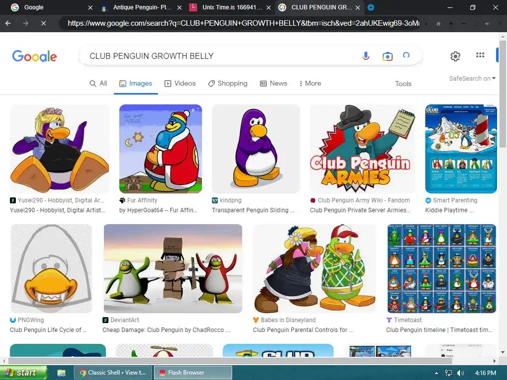
Task: Open Google Lens camera search
Action: pos(387,56)
